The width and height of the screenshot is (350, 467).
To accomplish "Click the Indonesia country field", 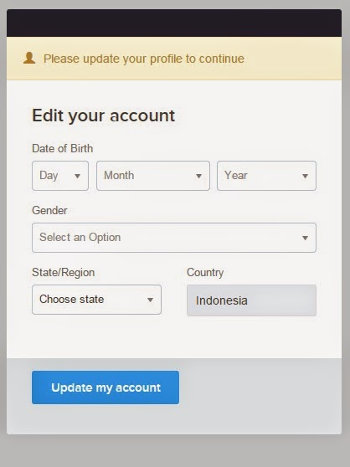I will (251, 300).
